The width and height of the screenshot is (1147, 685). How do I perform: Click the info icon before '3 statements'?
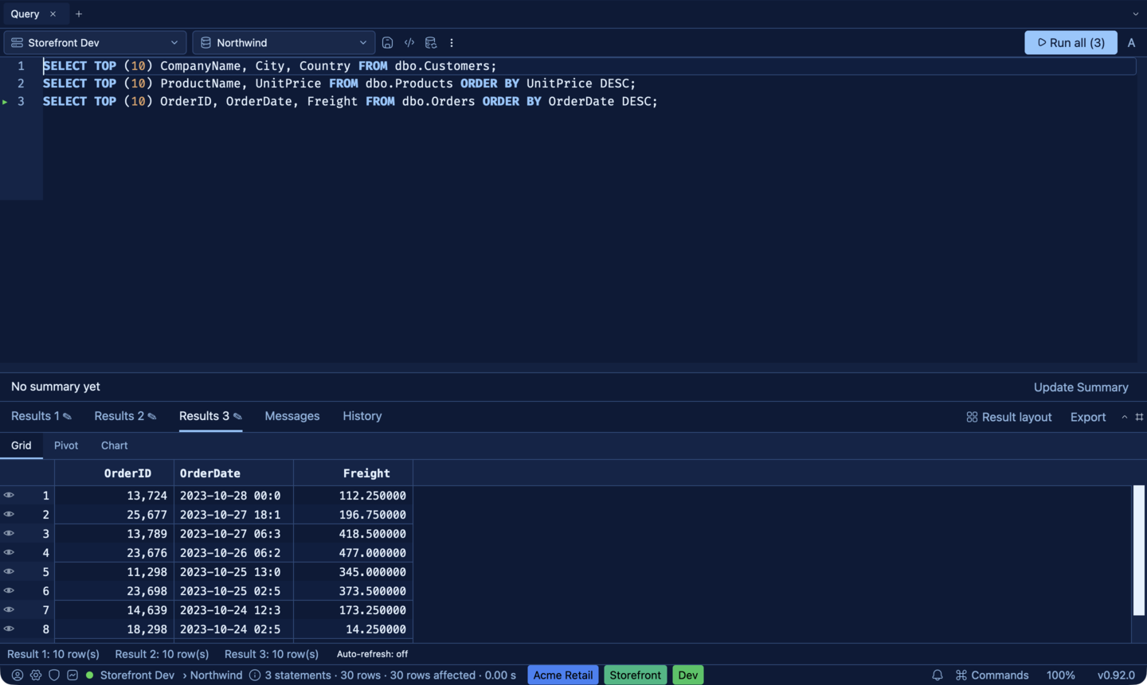[255, 675]
